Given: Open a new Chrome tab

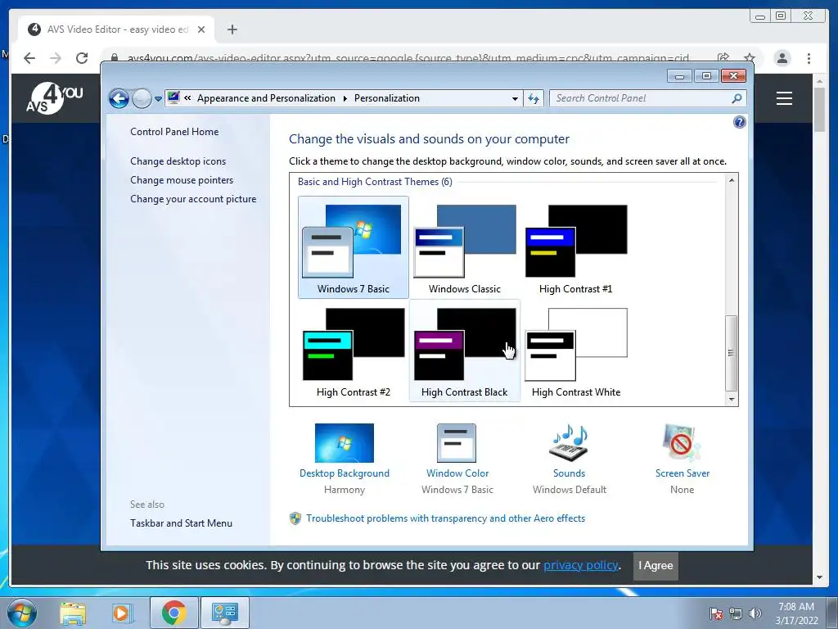Looking at the screenshot, I should (232, 29).
